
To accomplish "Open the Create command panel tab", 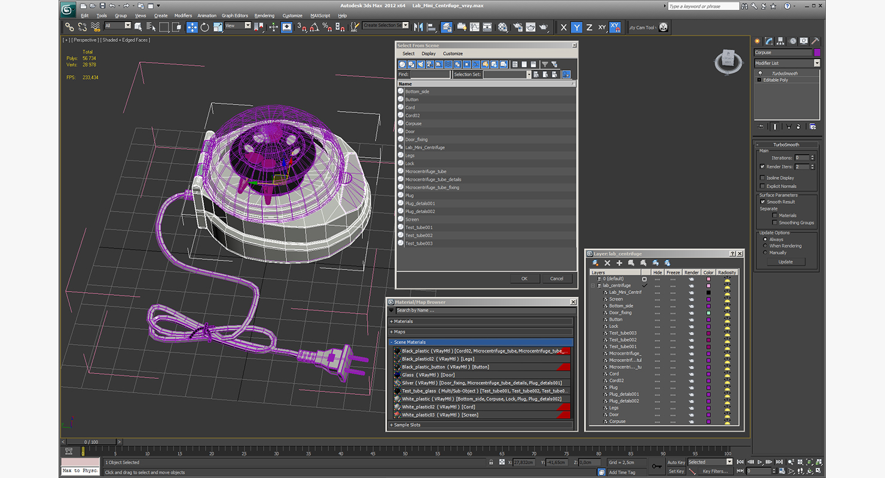I will [x=757, y=41].
